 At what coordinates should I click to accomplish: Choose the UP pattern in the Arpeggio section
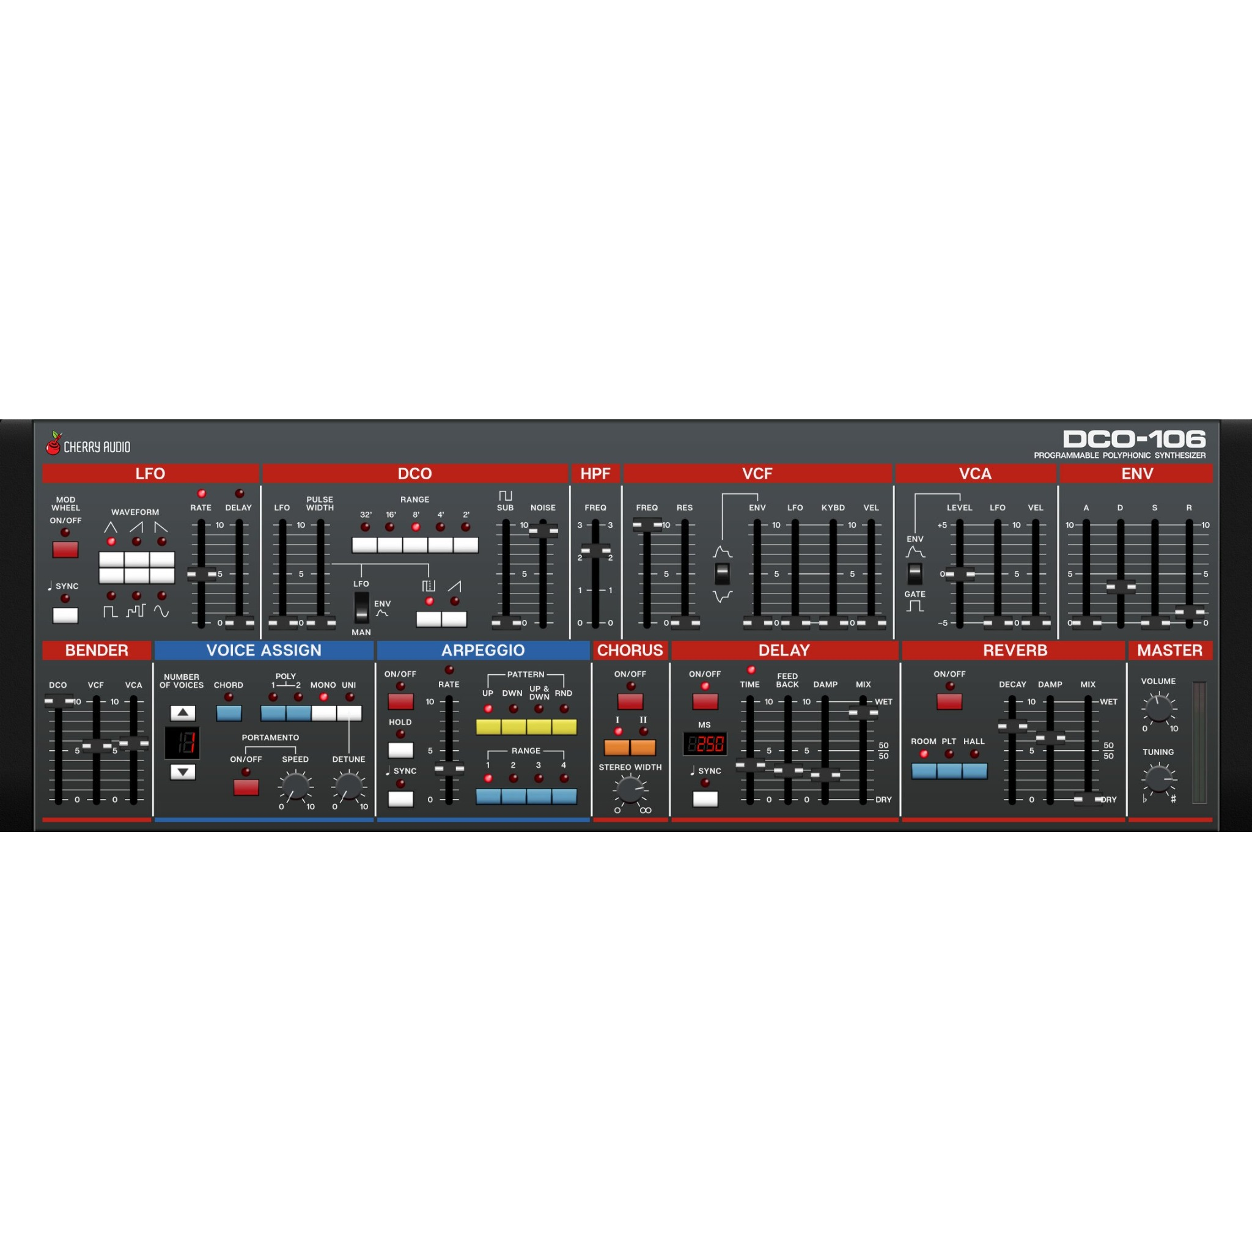[488, 727]
